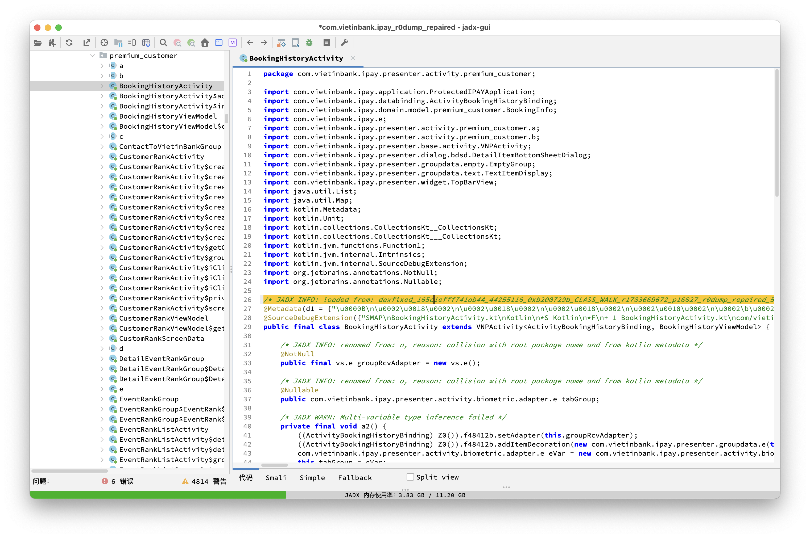Image resolution: width=810 pixels, height=538 pixels.
Task: Click line number 29 in gutter
Action: click(x=247, y=327)
